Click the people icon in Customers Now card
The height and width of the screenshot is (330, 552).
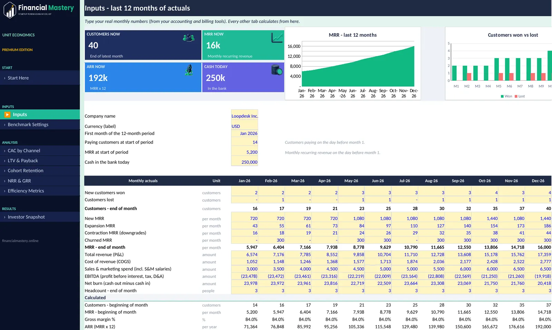(x=188, y=38)
